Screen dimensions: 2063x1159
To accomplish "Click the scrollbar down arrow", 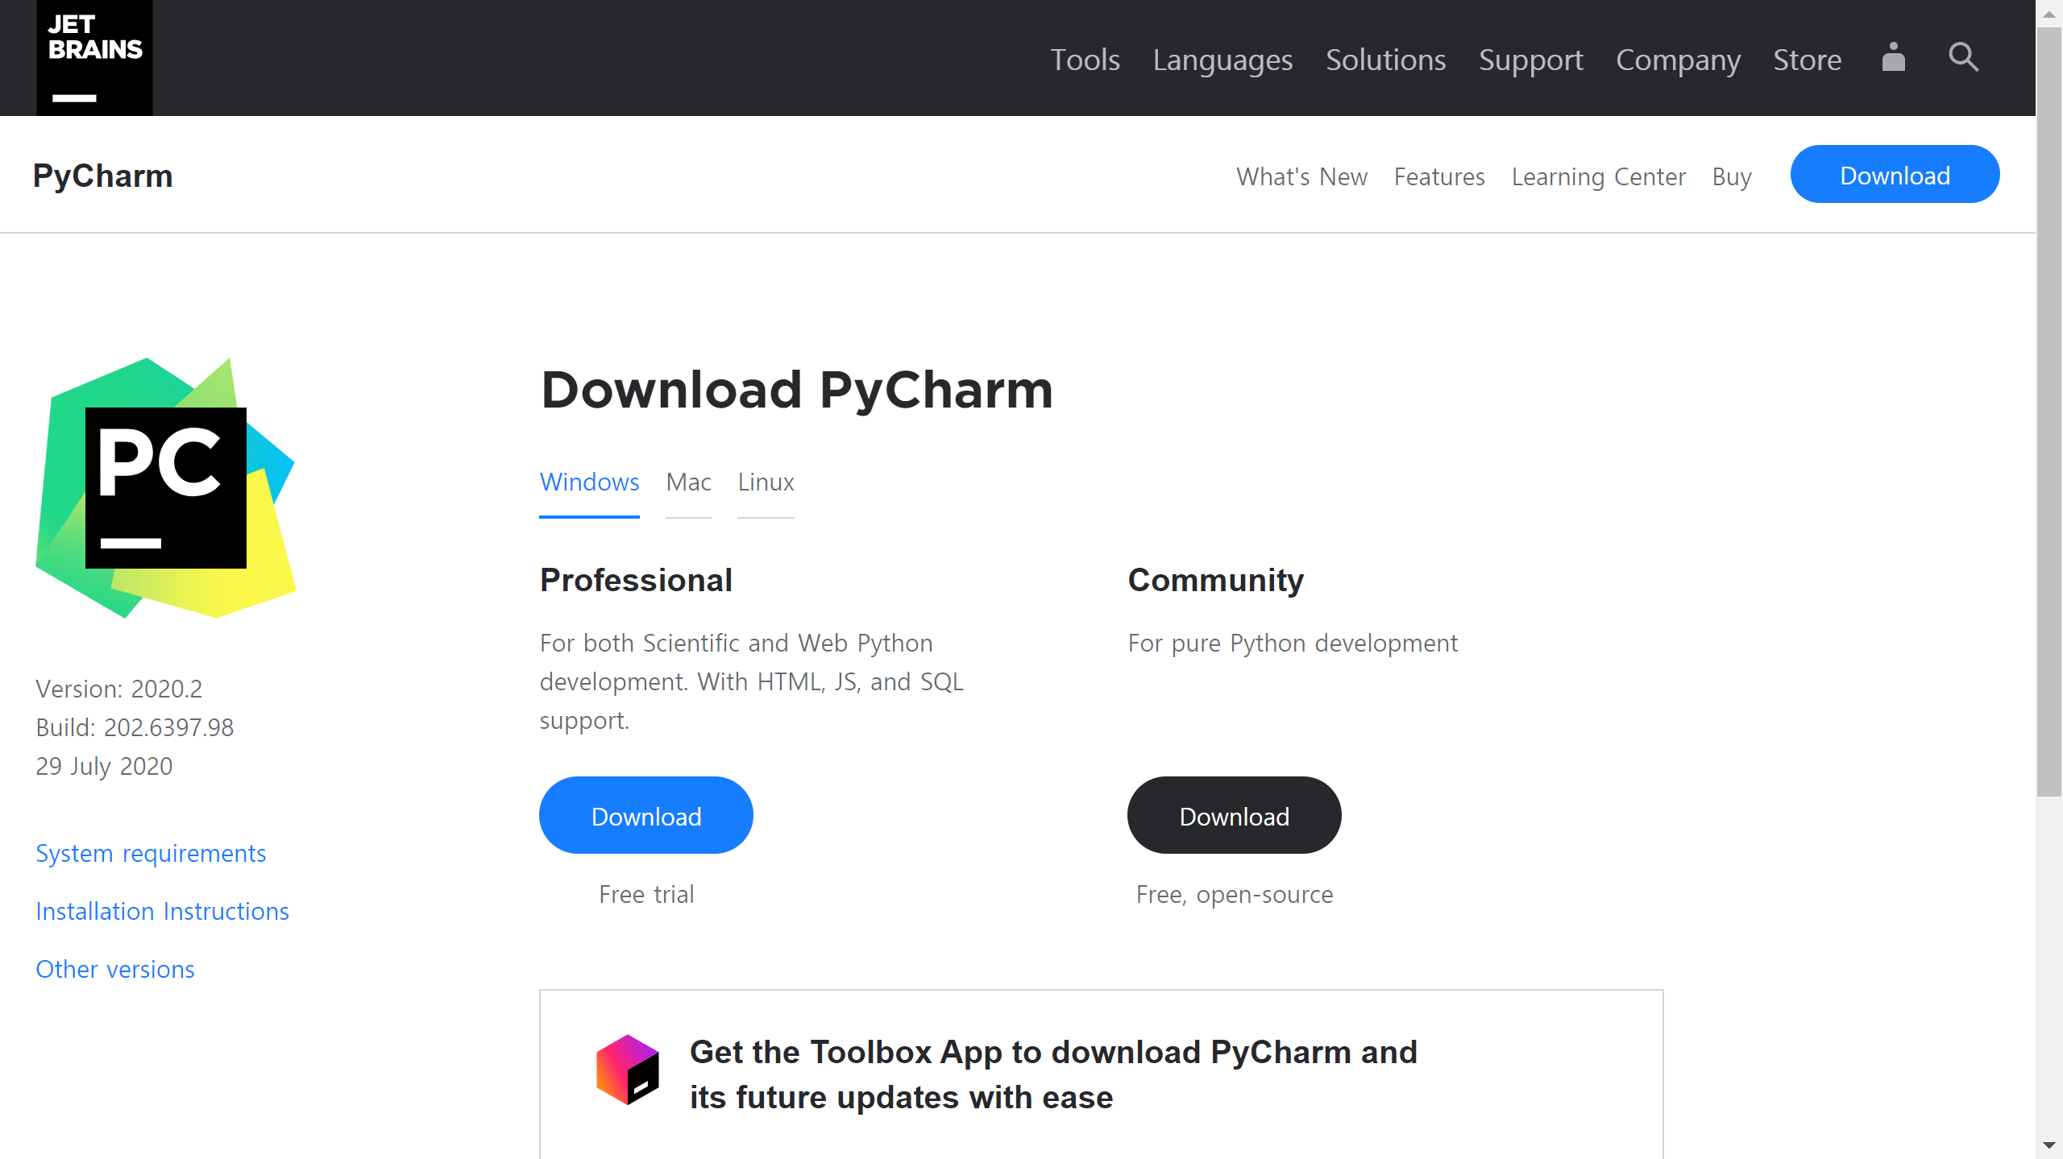I will (x=2048, y=1145).
